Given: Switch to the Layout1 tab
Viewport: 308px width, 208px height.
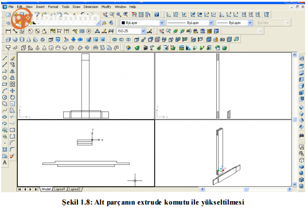Looking at the screenshot, I should 60,189.
